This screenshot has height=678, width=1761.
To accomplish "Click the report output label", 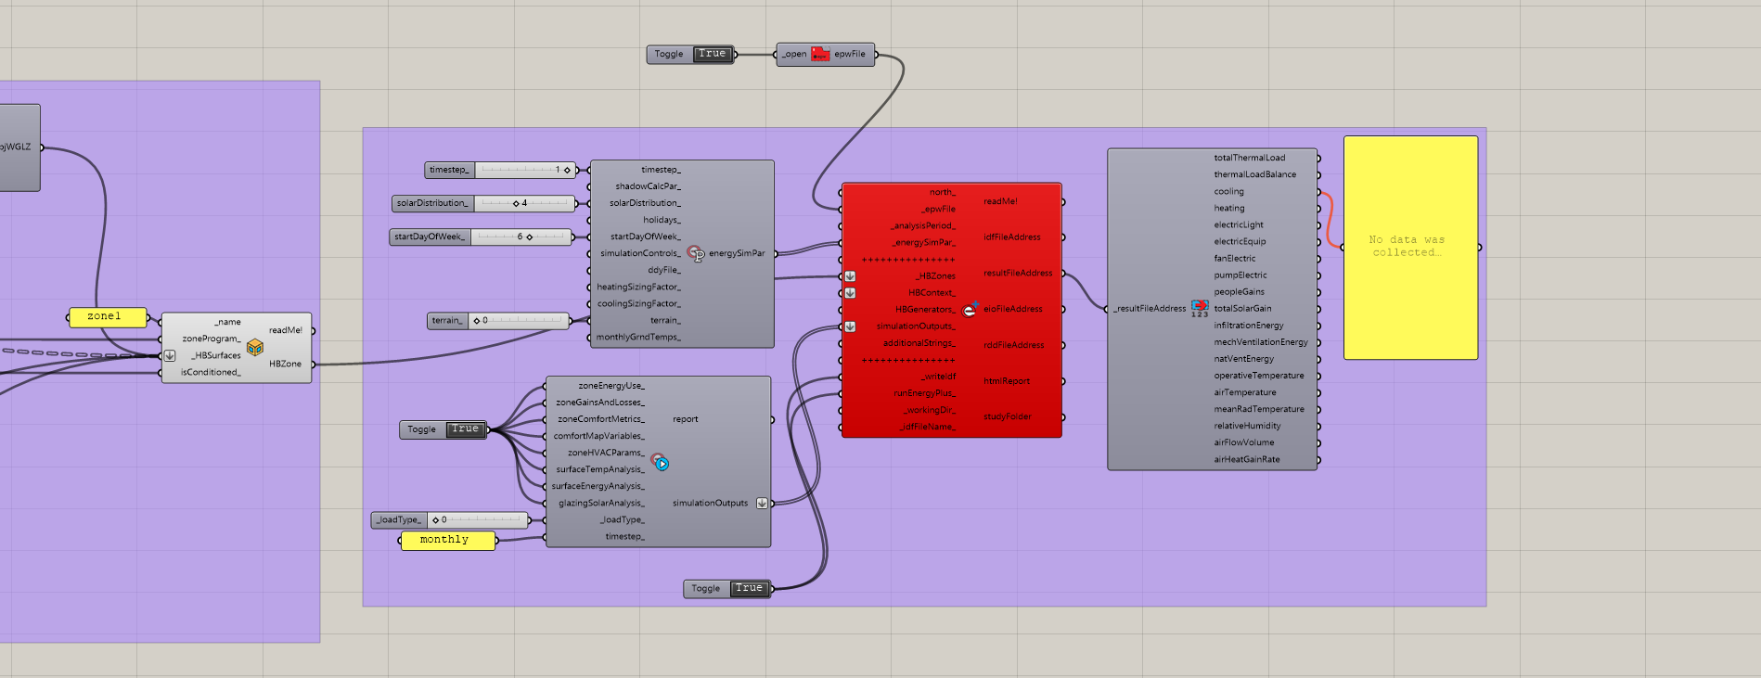I will click(x=686, y=420).
